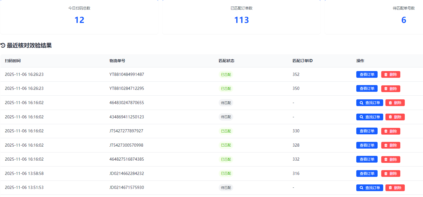Click trash icon for row 464827516874385
423x197 pixels.
click(x=386, y=159)
